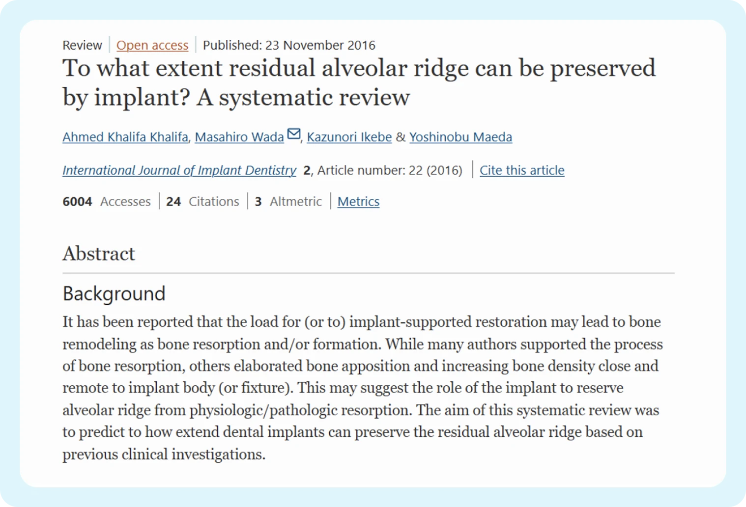The height and width of the screenshot is (507, 746).
Task: View Metrics for this article
Action: coord(358,201)
